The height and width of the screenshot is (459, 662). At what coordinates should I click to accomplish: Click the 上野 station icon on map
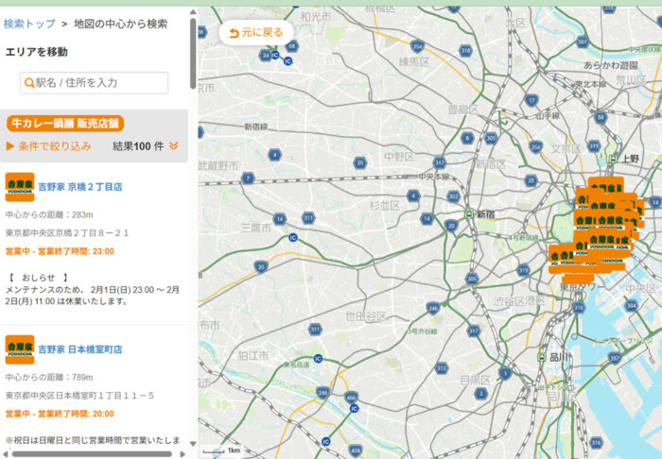click(612, 159)
